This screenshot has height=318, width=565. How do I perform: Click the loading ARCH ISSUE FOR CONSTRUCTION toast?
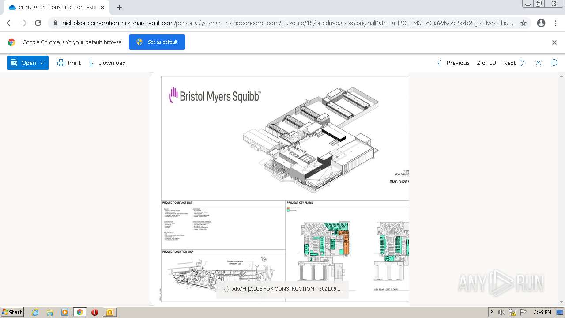(282, 289)
